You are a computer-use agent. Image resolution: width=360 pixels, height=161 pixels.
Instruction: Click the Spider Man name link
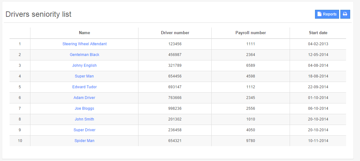(x=84, y=141)
